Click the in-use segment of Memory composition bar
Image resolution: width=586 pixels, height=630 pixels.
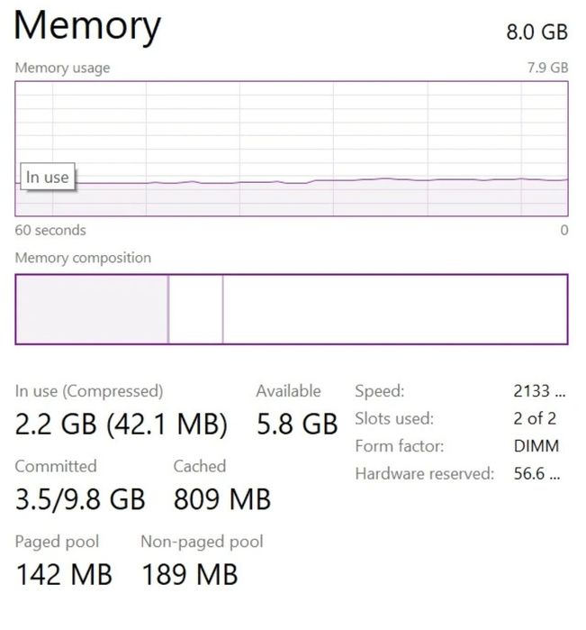point(92,309)
